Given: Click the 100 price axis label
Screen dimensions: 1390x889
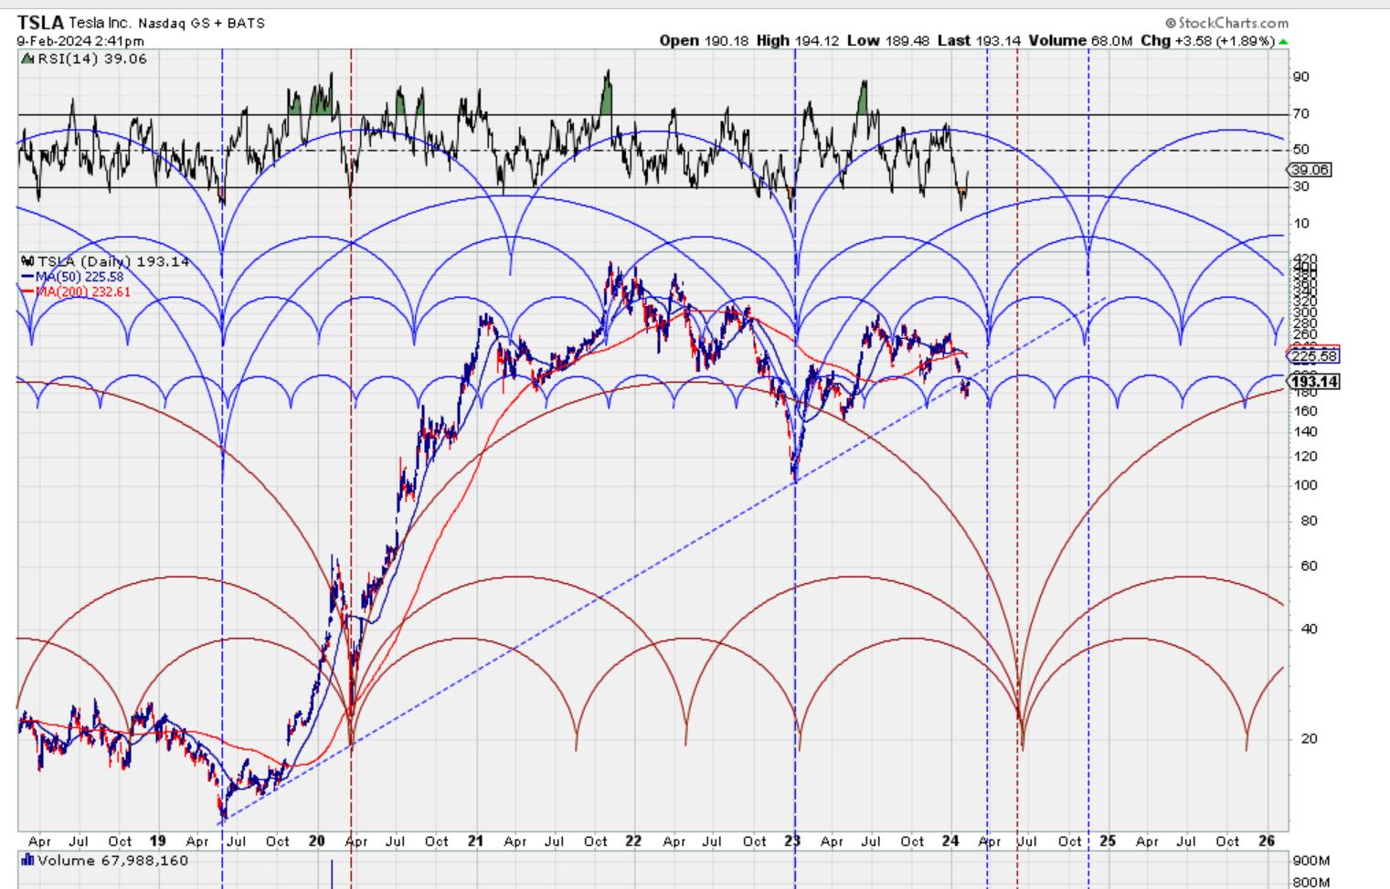Looking at the screenshot, I should tap(1305, 485).
